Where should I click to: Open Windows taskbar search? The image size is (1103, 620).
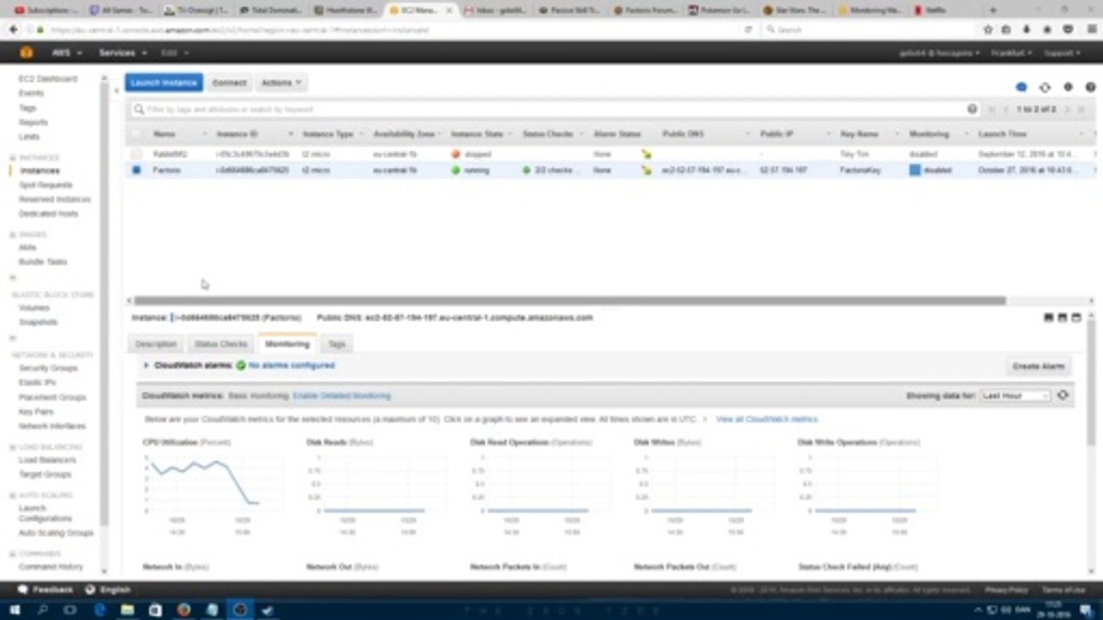click(42, 610)
